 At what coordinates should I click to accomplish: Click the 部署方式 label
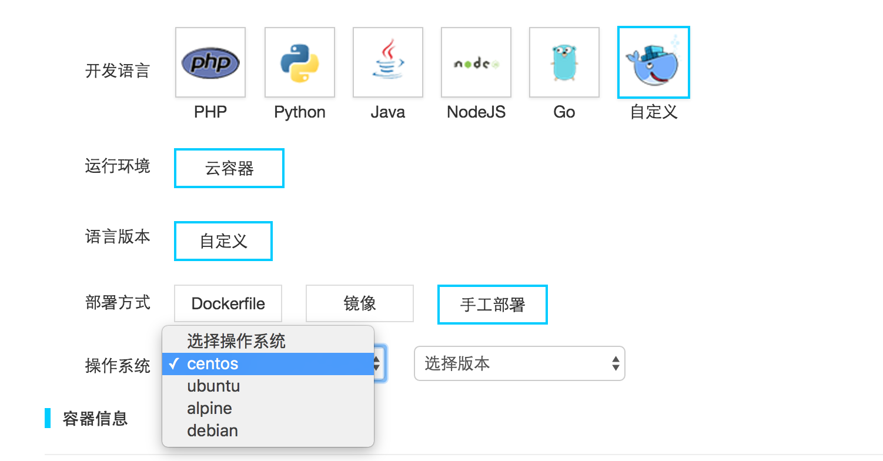coord(118,302)
